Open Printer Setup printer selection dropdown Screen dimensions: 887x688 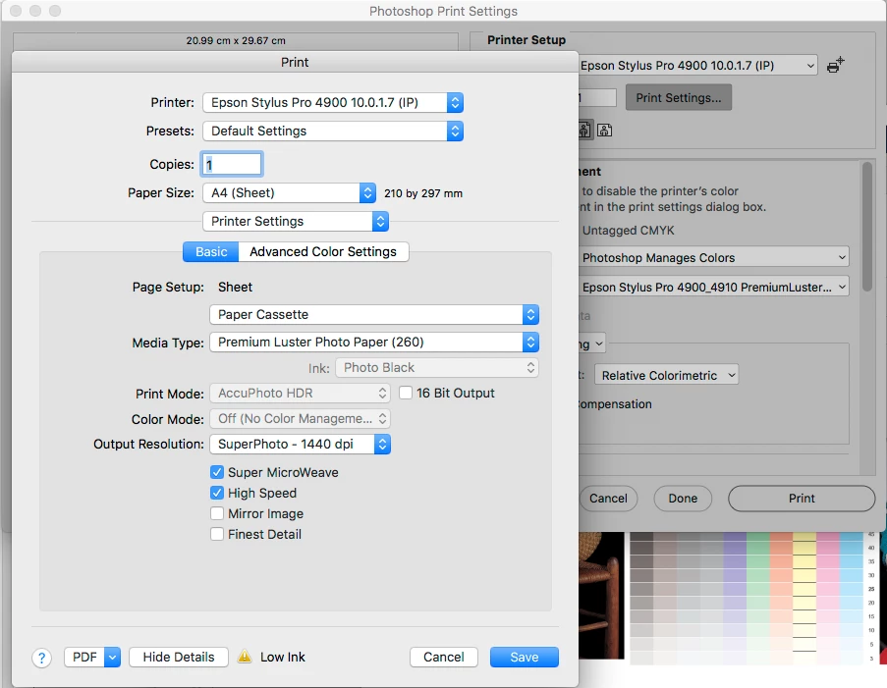pyautogui.click(x=698, y=65)
